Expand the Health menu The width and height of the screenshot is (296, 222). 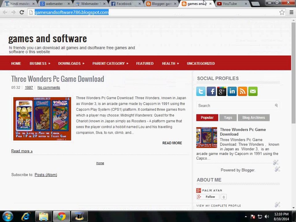[x=170, y=64]
